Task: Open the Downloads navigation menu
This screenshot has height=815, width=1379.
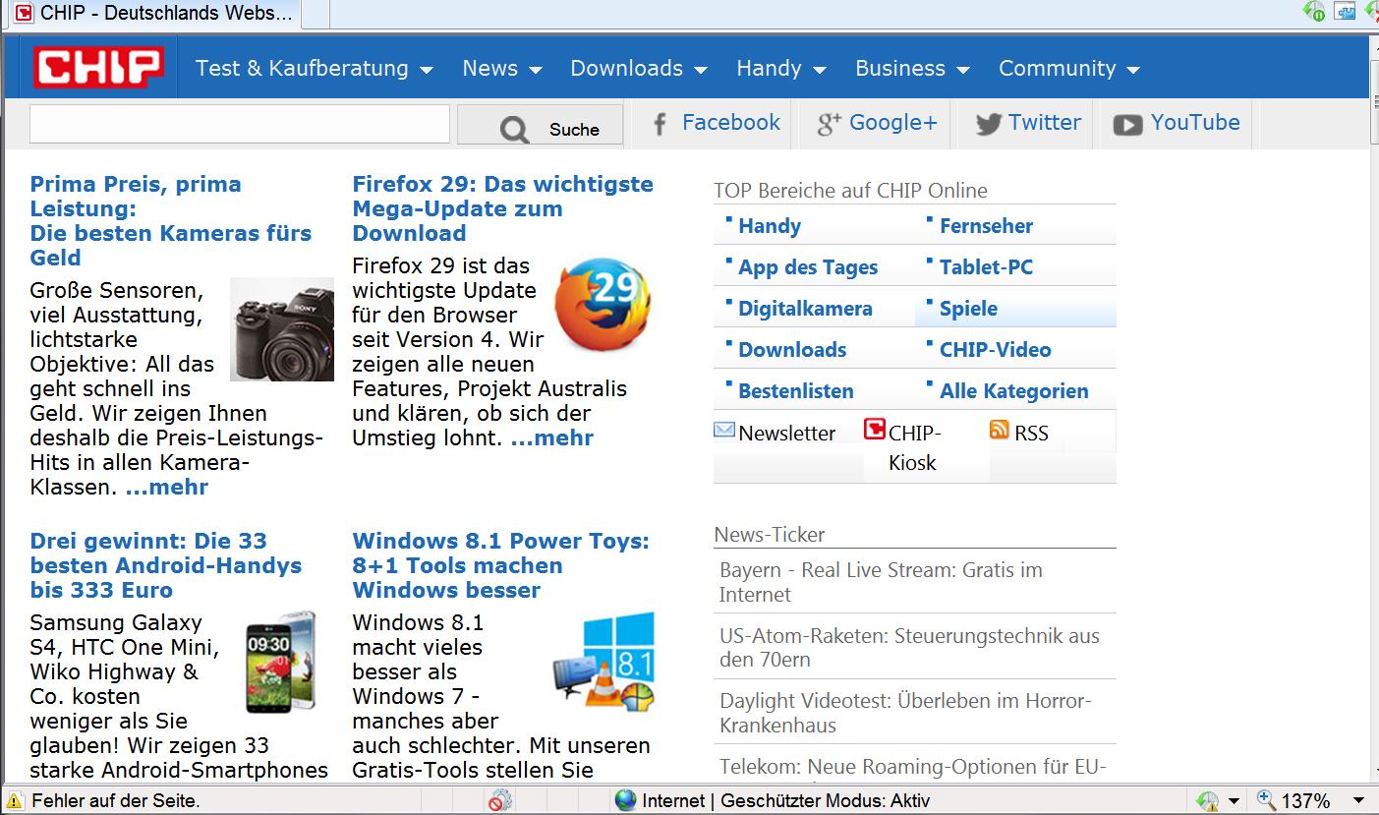Action: tap(627, 68)
